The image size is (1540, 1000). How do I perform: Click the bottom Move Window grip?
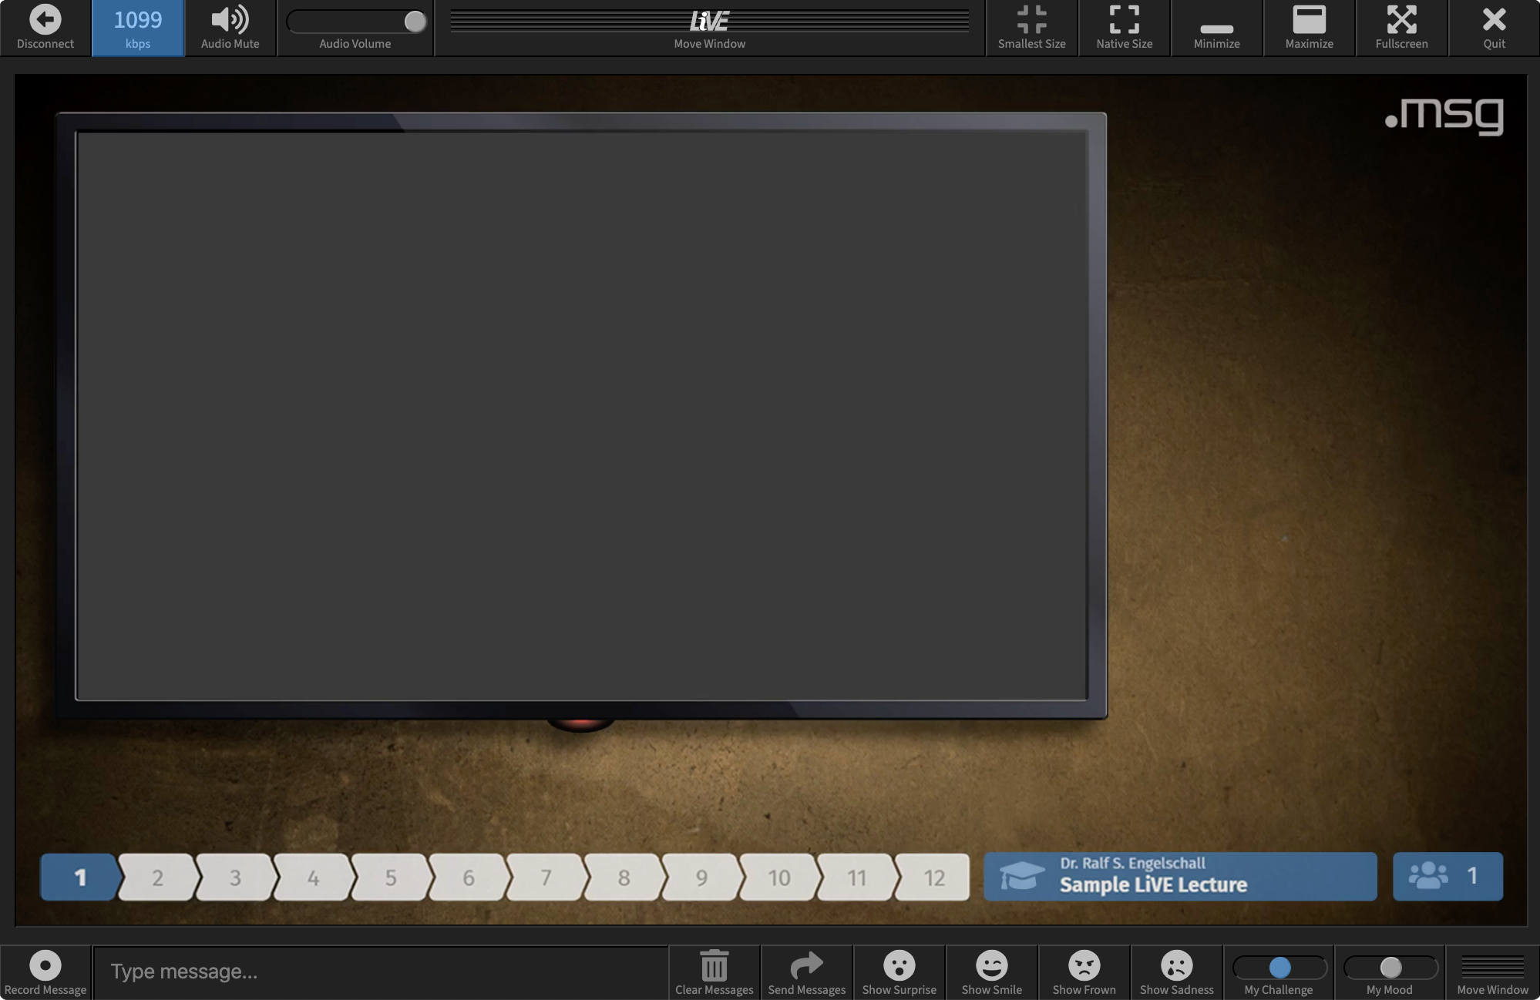pos(1493,972)
